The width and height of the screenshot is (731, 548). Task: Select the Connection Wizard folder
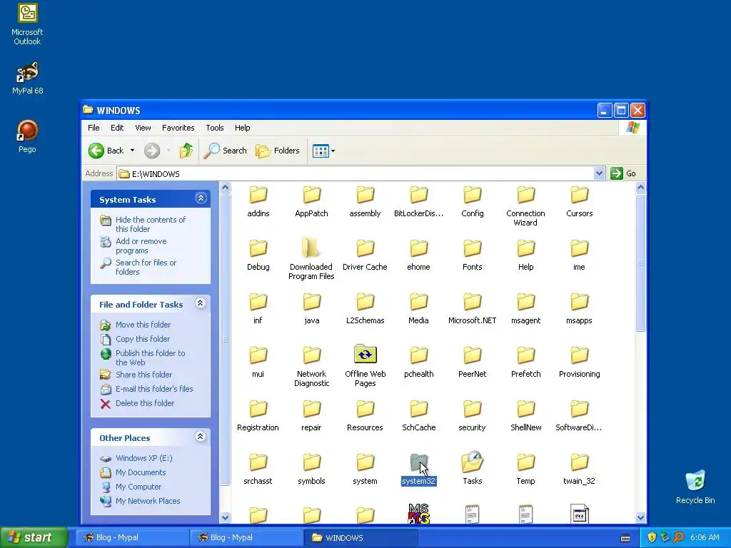[526, 206]
